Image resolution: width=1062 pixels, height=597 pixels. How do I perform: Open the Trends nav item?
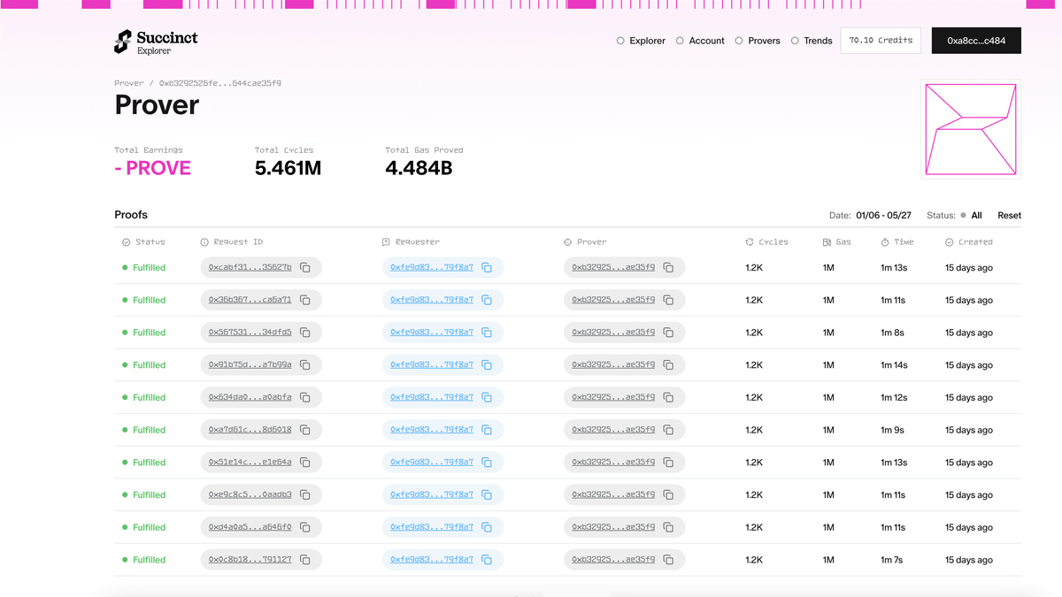click(x=812, y=41)
